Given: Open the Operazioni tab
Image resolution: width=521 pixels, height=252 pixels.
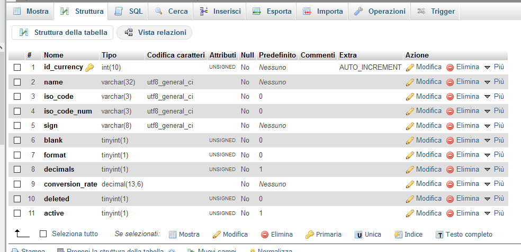Looking at the screenshot, I should pyautogui.click(x=380, y=11).
